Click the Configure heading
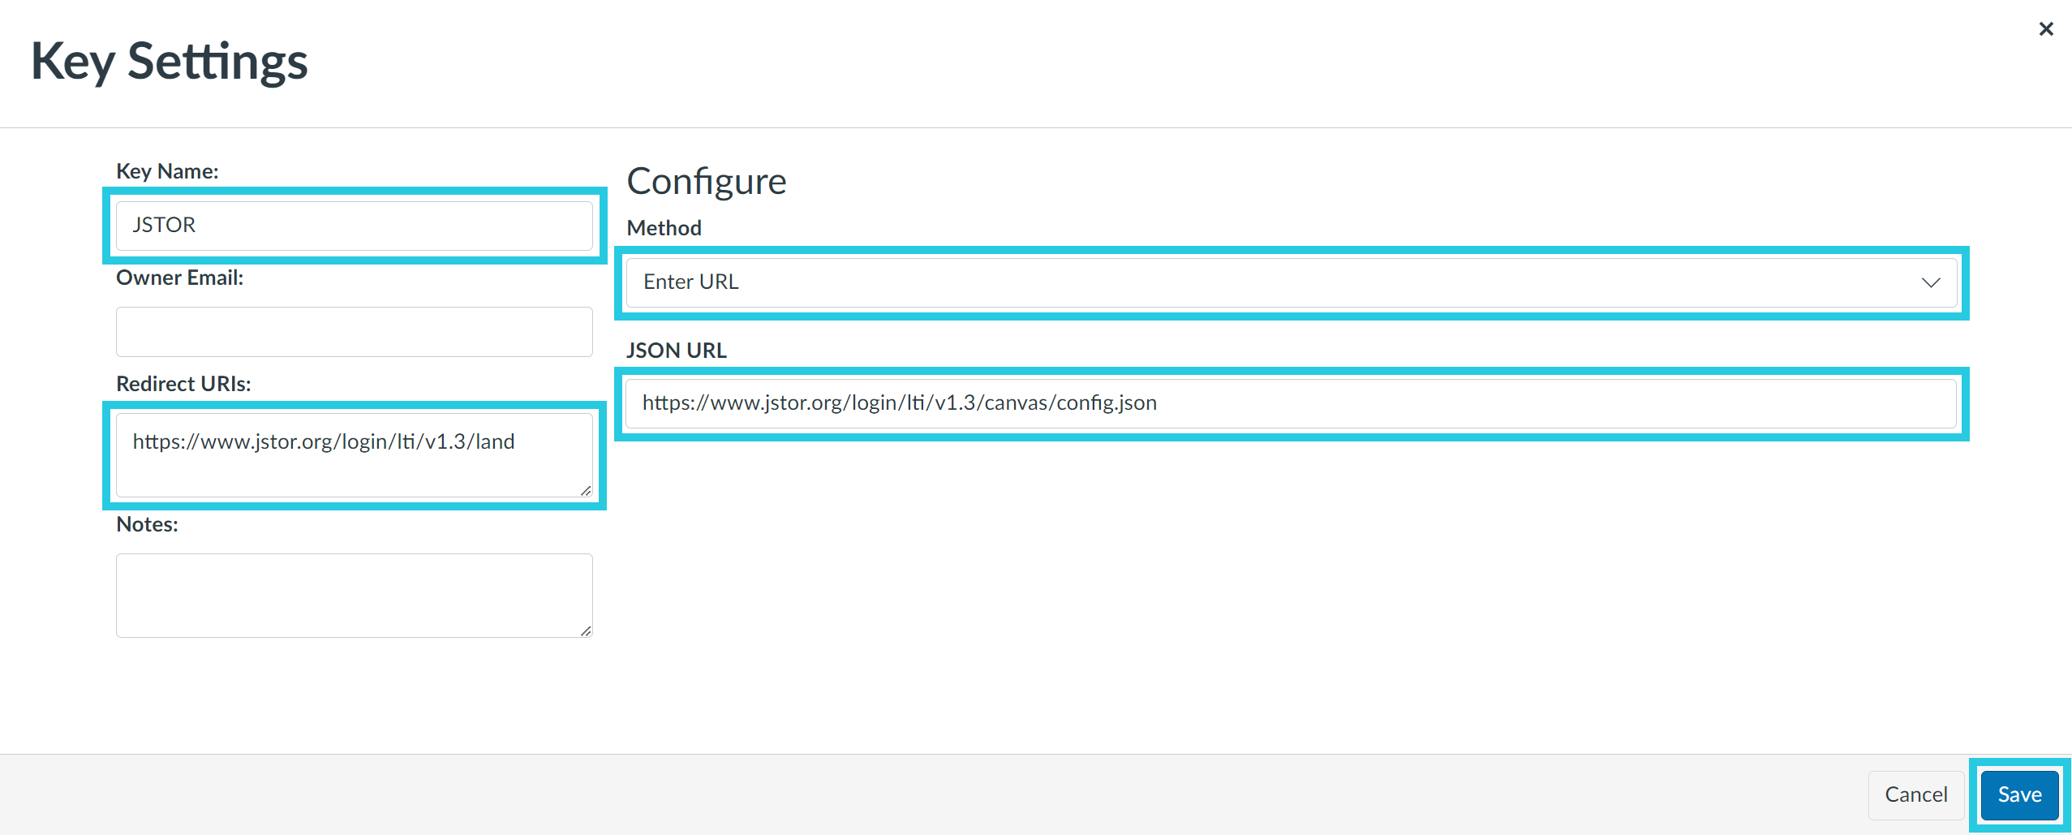The width and height of the screenshot is (2072, 835). pyautogui.click(x=707, y=182)
